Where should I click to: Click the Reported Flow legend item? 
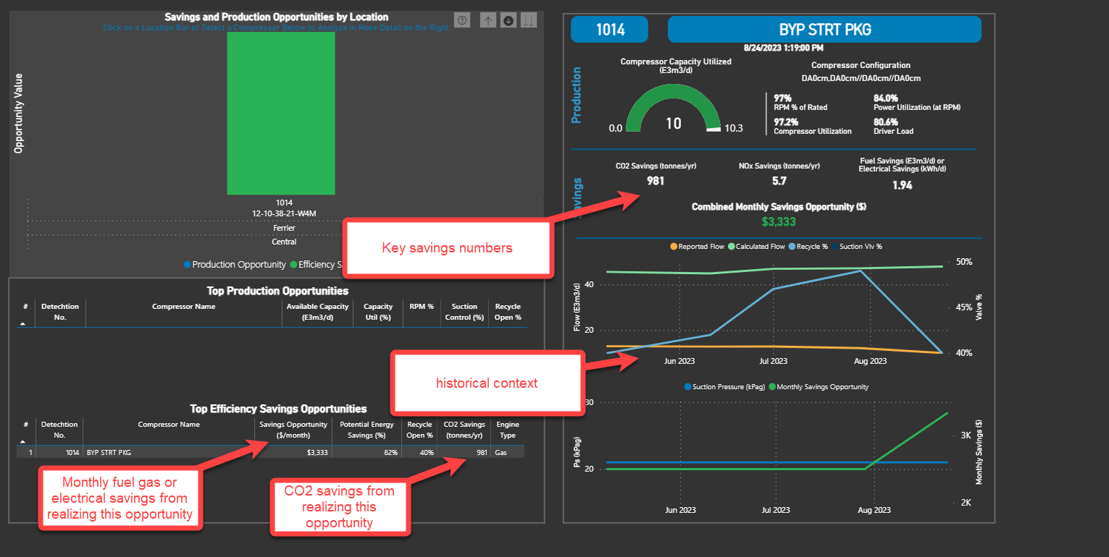click(696, 247)
